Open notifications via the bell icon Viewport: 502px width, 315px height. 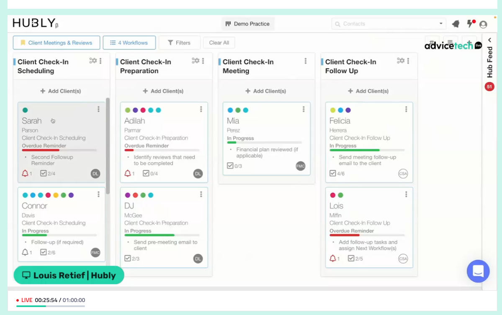coord(456,24)
